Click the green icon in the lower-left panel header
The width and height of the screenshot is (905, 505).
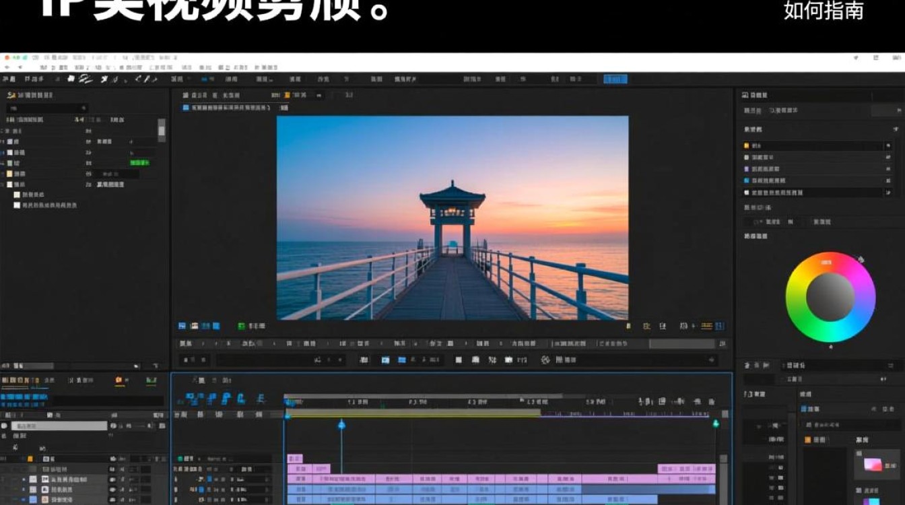click(152, 380)
